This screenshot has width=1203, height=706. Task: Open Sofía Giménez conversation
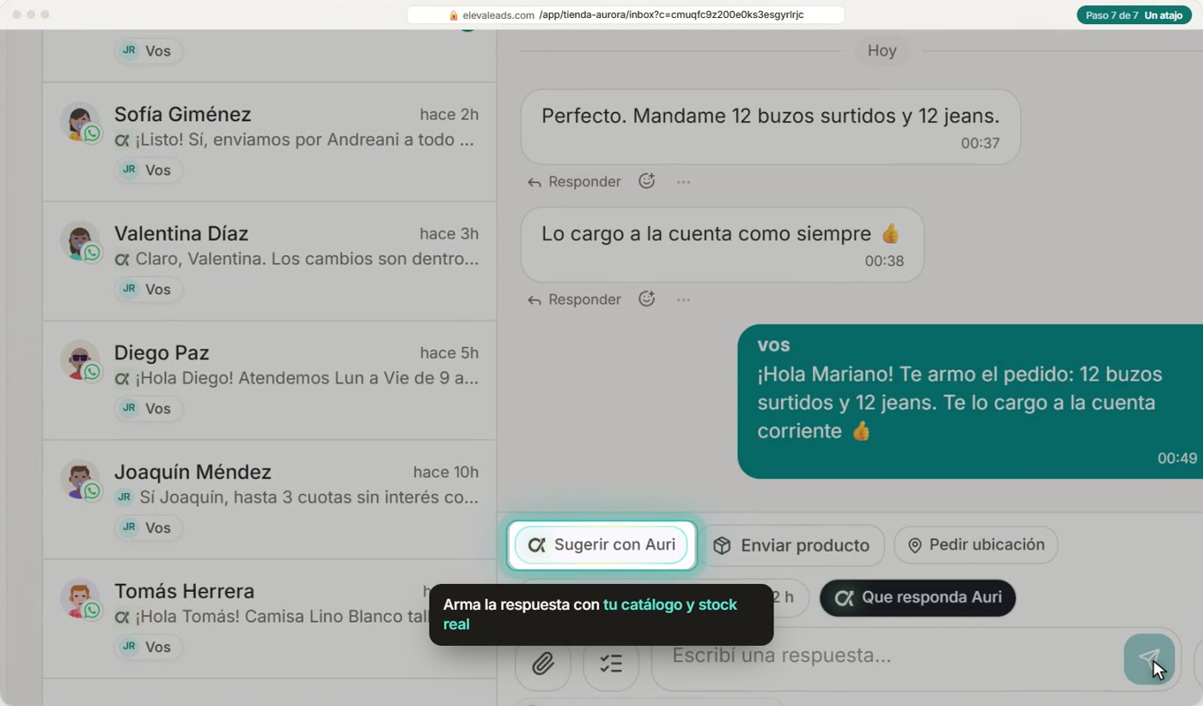pos(270,143)
